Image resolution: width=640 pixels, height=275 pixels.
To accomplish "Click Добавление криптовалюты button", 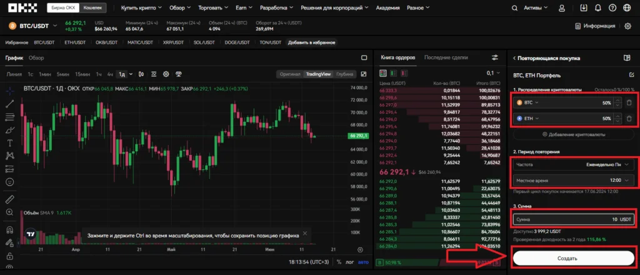I will [574, 134].
